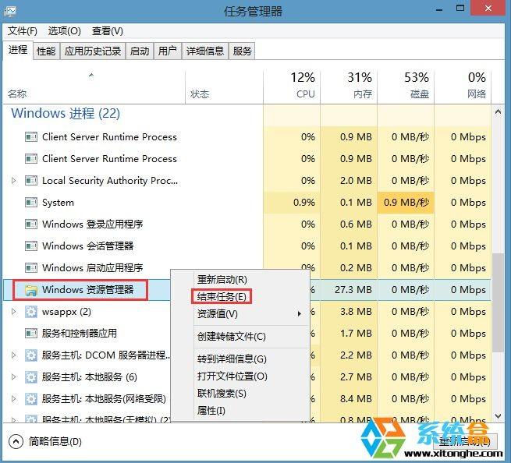Choose 结束任务(E) from the context menu
This screenshot has width=511, height=463.
tap(222, 297)
